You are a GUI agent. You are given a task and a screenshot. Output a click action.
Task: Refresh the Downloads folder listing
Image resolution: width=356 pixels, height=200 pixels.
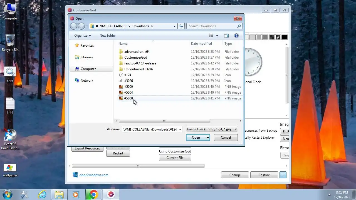181,26
